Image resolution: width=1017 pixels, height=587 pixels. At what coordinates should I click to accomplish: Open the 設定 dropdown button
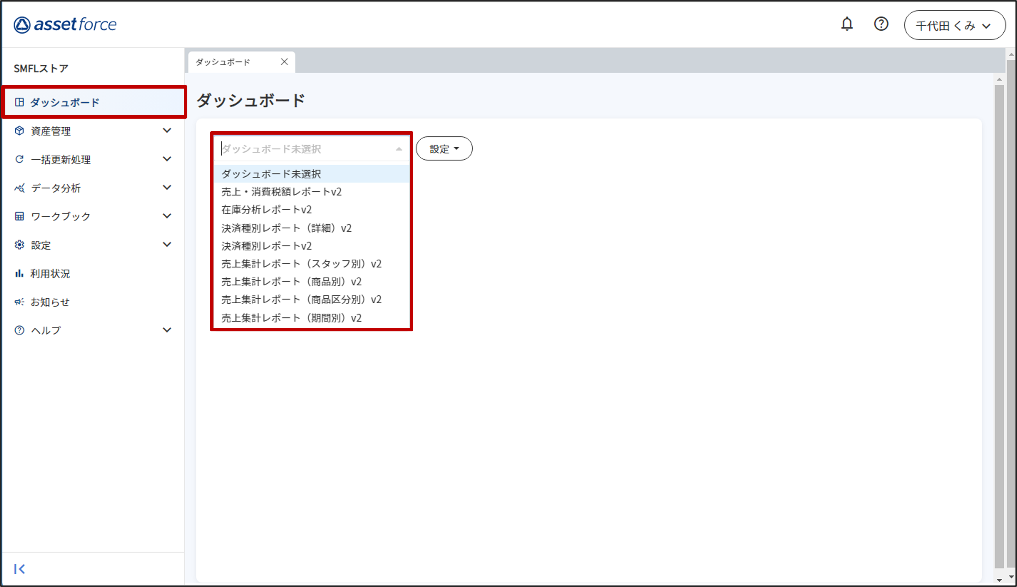click(x=444, y=149)
